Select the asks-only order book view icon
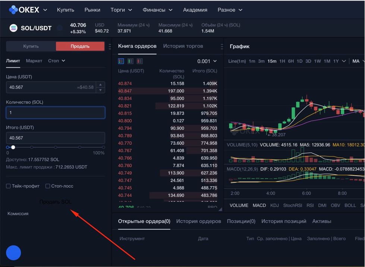365x267 pixels. pyautogui.click(x=139, y=61)
